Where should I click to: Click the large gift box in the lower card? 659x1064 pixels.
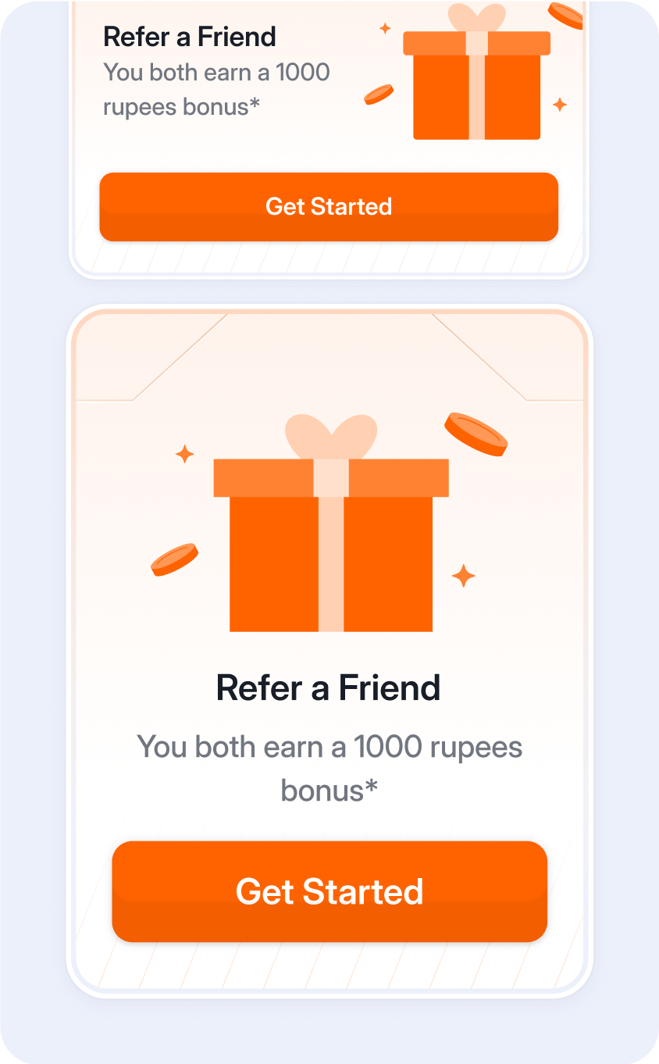(331, 523)
